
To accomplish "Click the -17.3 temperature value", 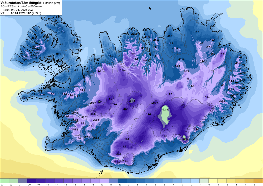I will [189, 79].
